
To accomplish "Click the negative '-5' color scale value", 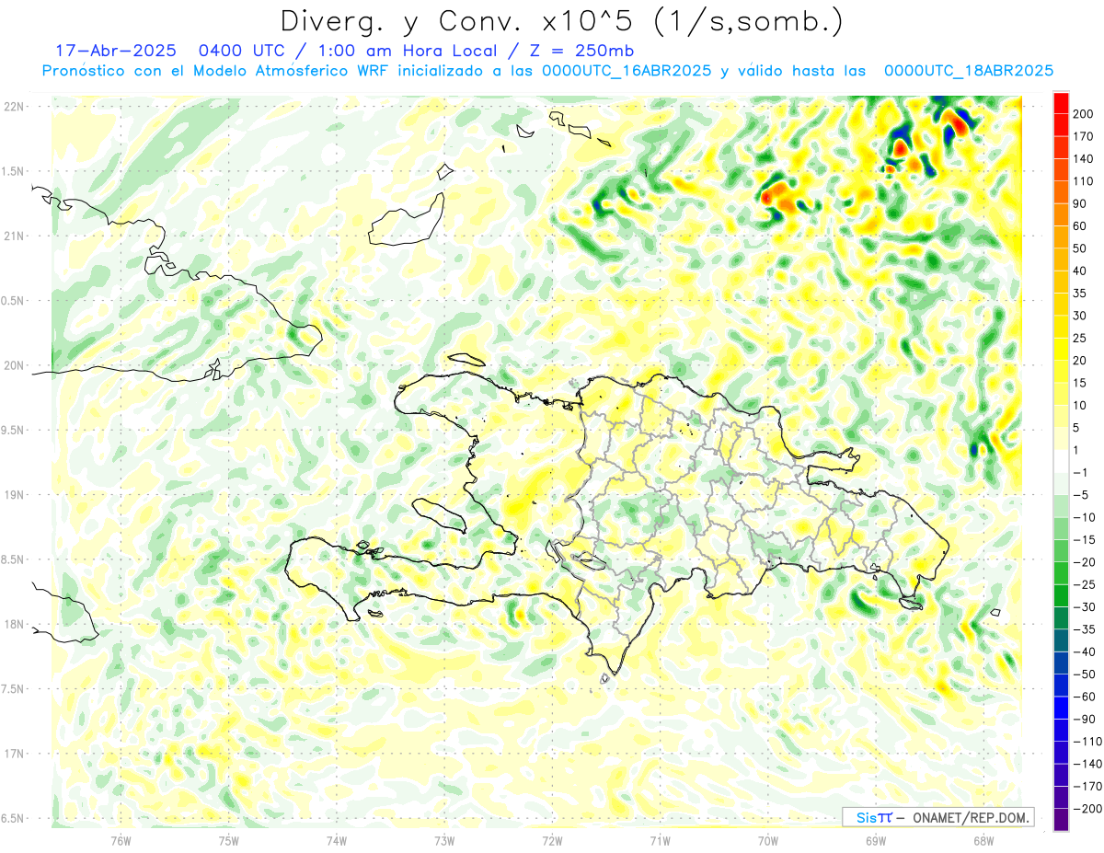I will pos(1081,495).
